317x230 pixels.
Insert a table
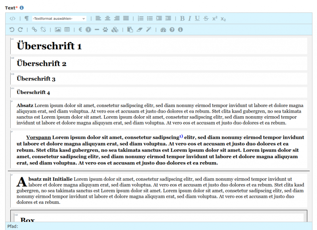point(67,29)
